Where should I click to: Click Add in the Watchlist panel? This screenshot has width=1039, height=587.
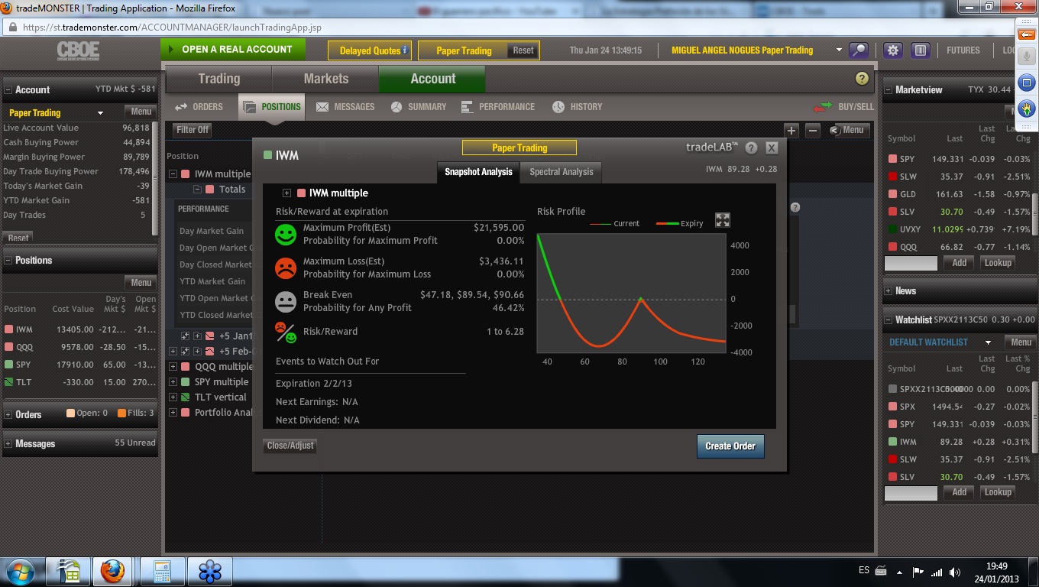959,493
